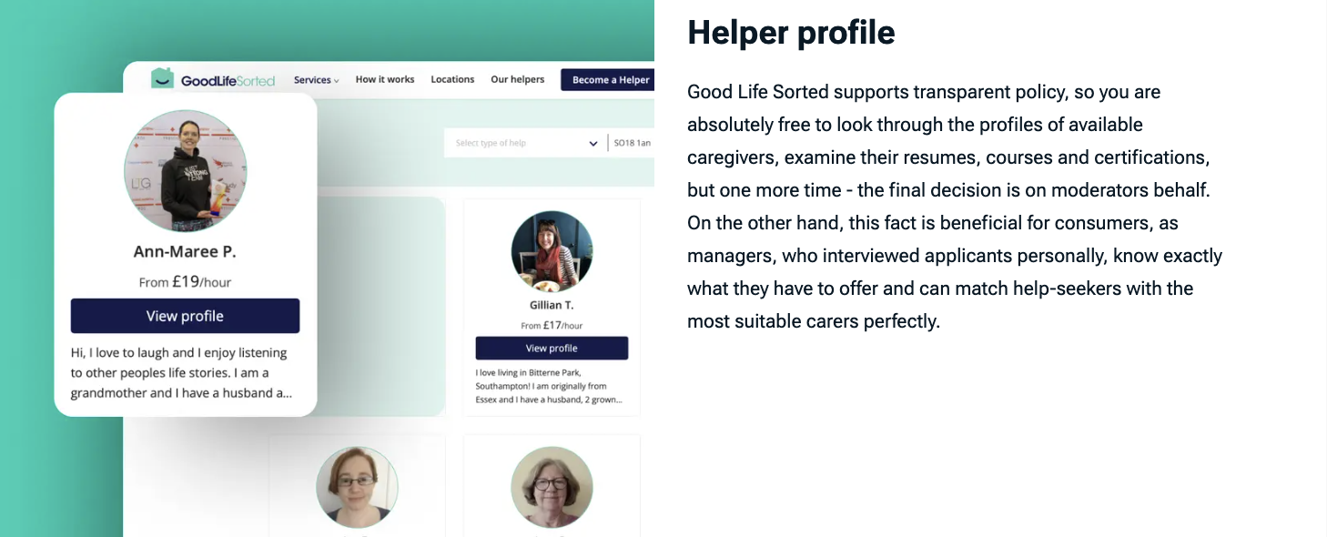
Task: Click the "Helper profile" heading
Action: tap(791, 33)
